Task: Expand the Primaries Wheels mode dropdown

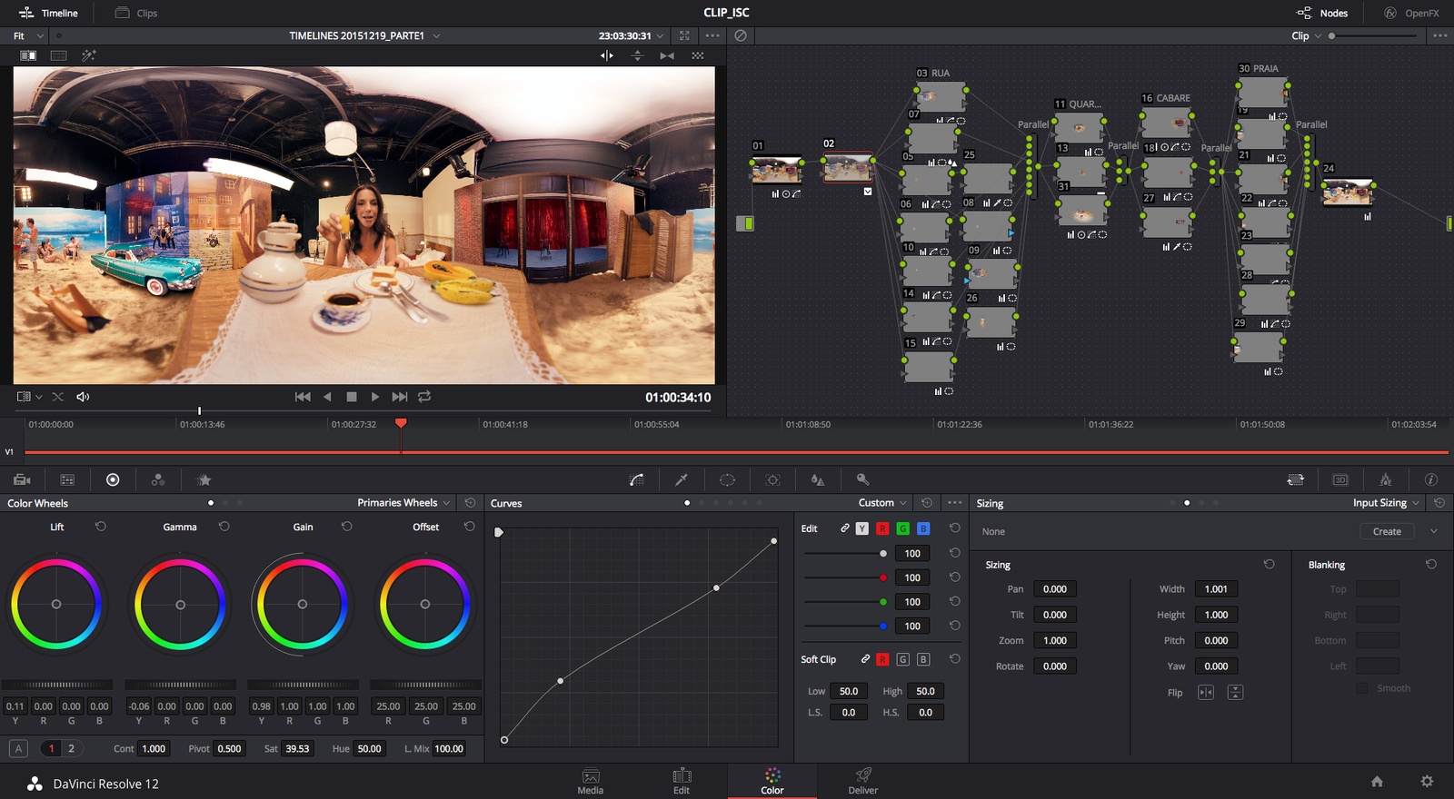Action: coord(403,503)
